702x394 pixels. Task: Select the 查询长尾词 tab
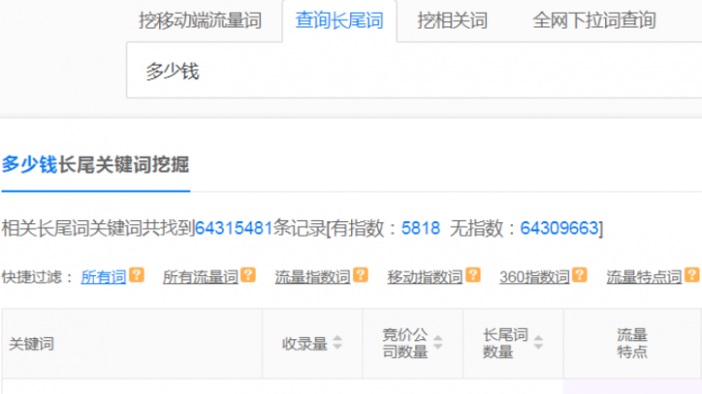(x=339, y=20)
